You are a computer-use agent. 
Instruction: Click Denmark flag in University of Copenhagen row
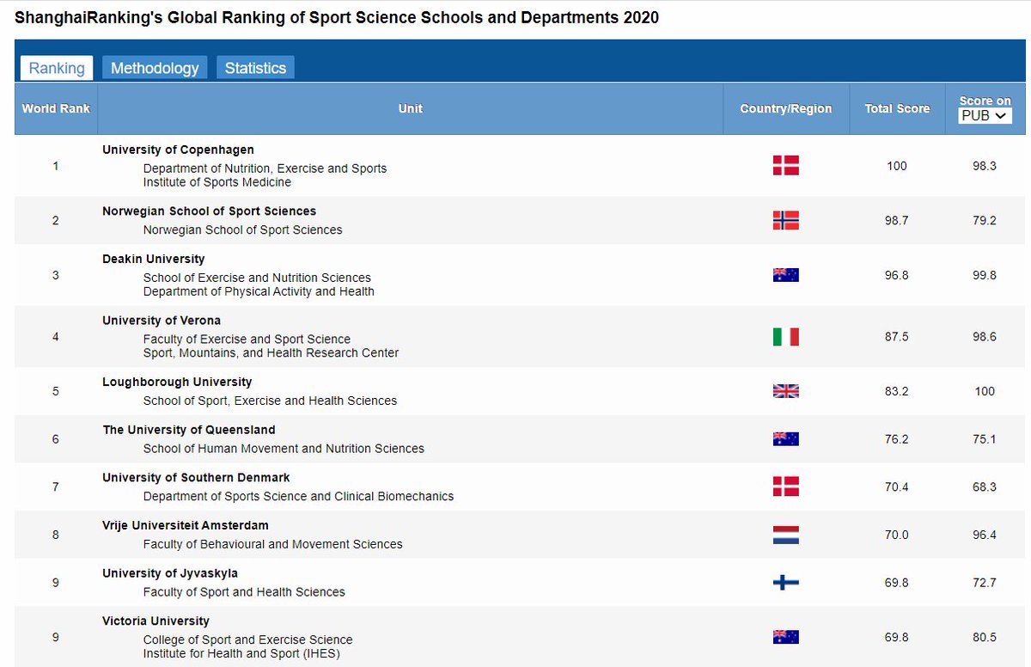785,166
